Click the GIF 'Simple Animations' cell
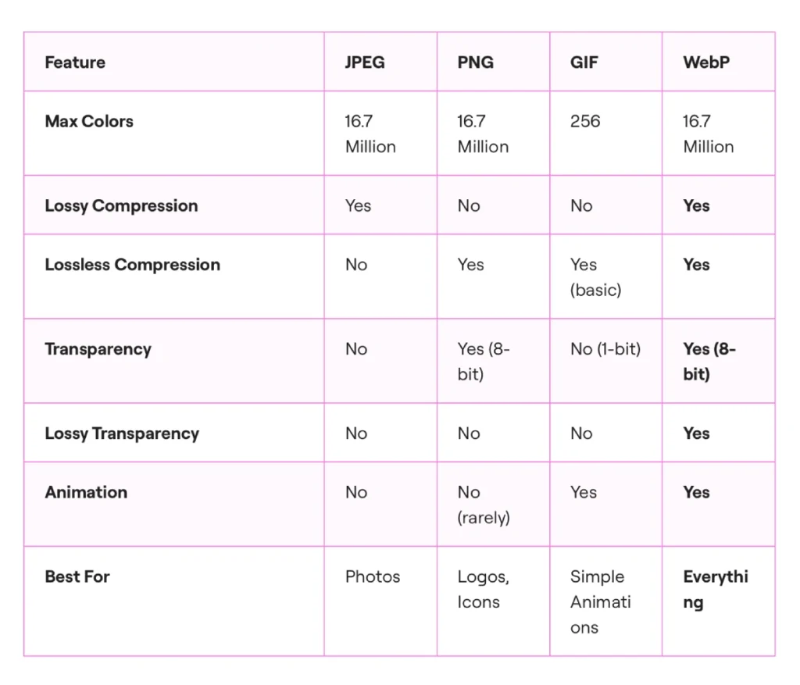The width and height of the screenshot is (800, 685). click(x=601, y=602)
